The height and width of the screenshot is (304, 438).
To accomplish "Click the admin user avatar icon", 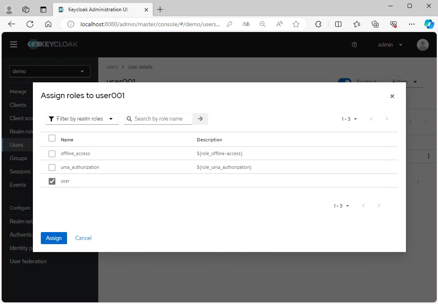I will [423, 45].
